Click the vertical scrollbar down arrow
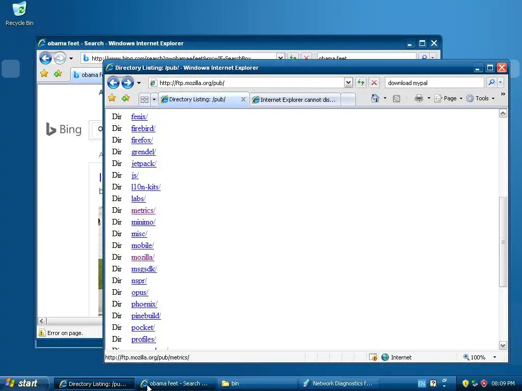Image resolution: width=522 pixels, height=391 pixels. tap(503, 346)
